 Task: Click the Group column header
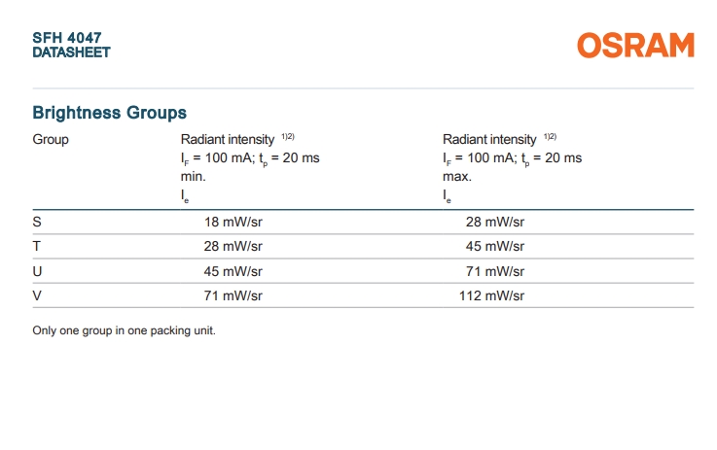click(51, 139)
